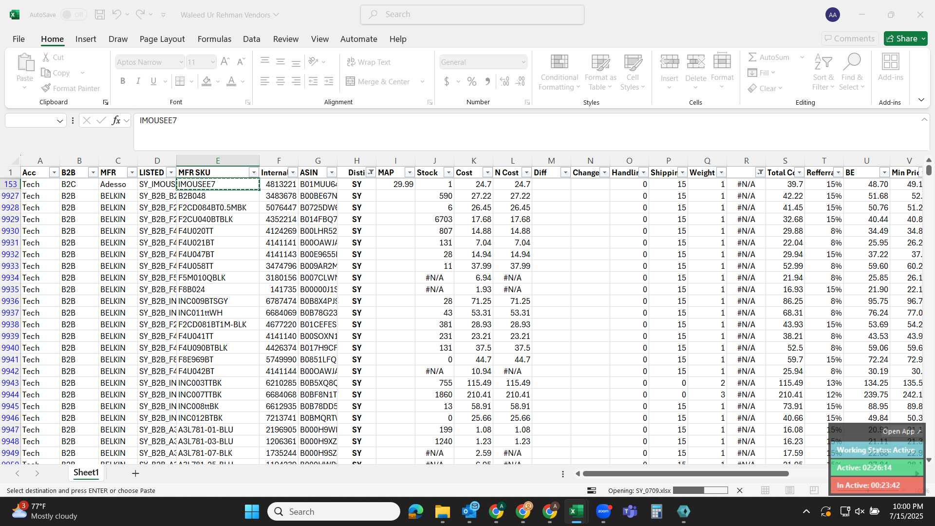Toggle Underline formatting
935x526 pixels.
(x=153, y=81)
